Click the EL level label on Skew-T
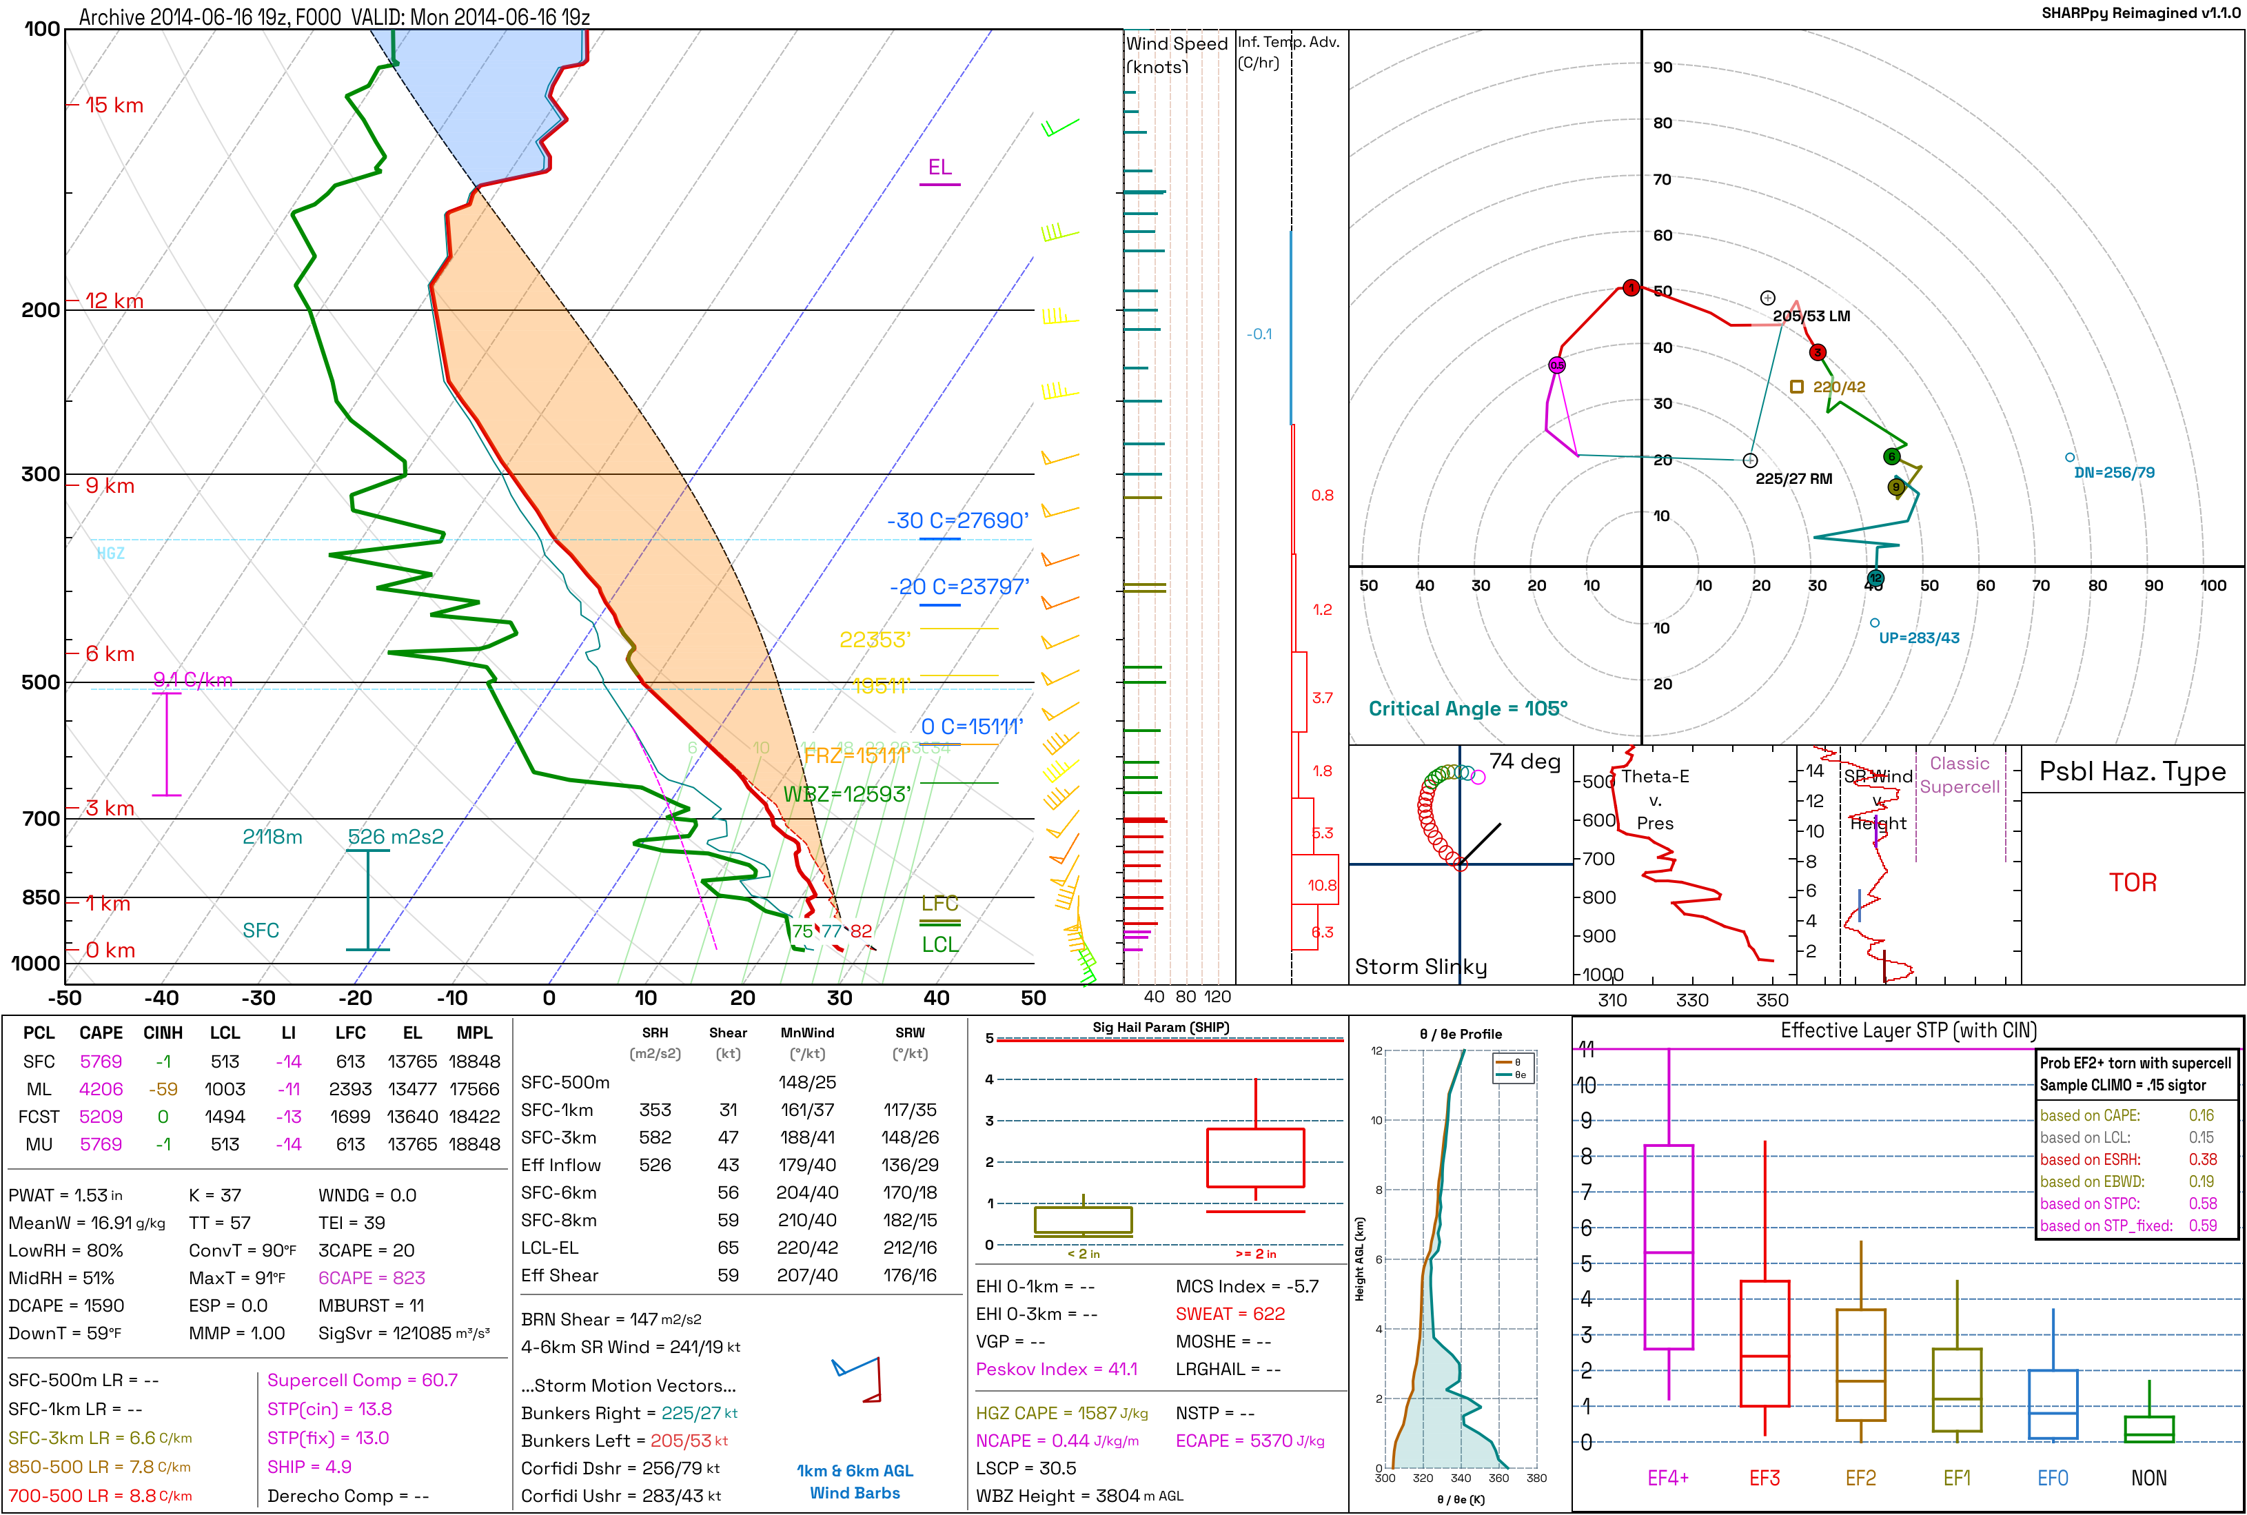2247x1515 pixels. pos(939,167)
